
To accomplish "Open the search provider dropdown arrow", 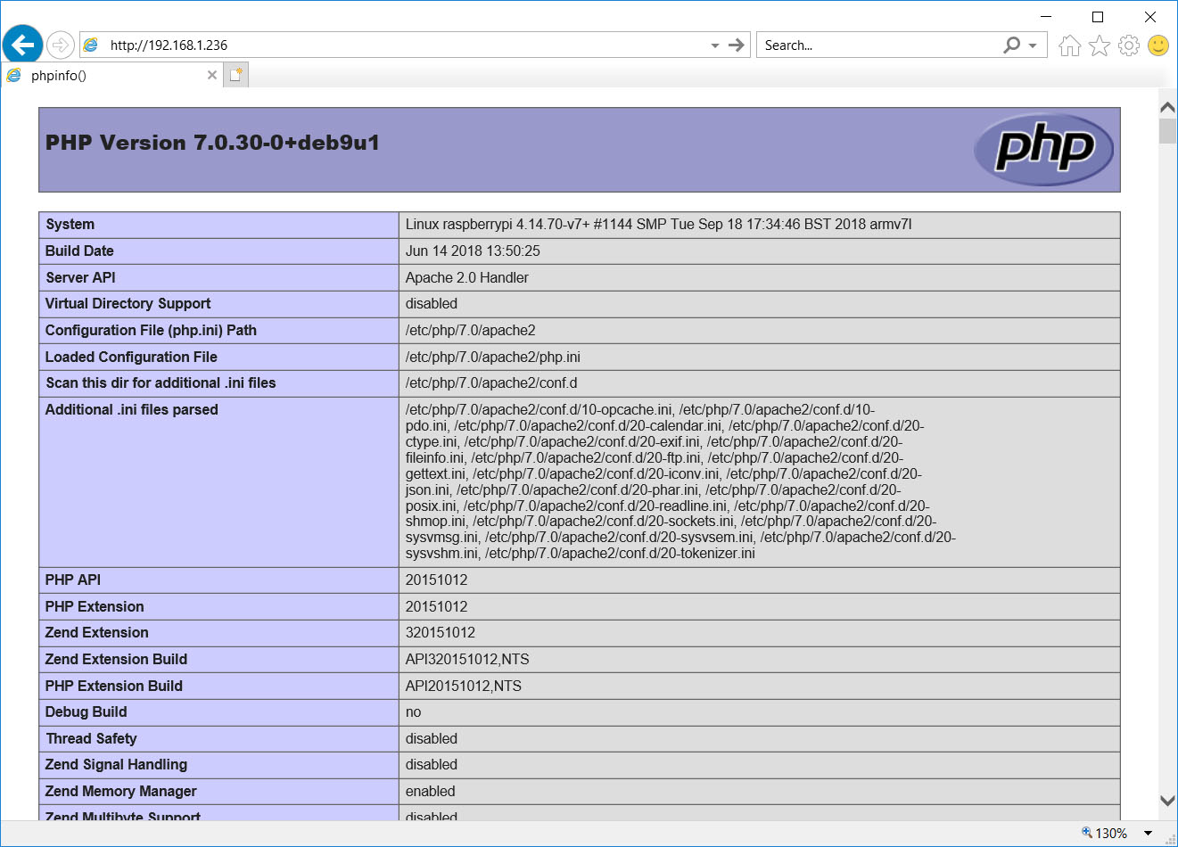I will 1033,45.
